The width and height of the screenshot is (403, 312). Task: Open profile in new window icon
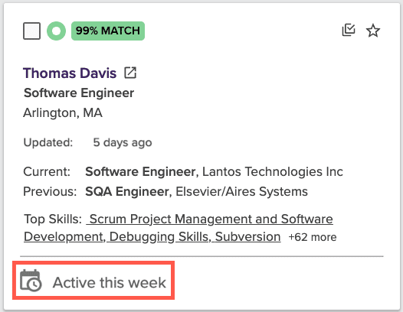click(130, 73)
